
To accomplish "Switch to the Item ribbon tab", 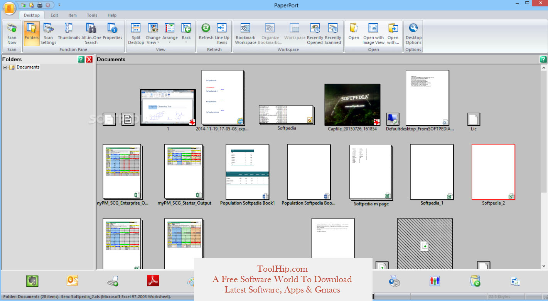I will pyautogui.click(x=73, y=15).
